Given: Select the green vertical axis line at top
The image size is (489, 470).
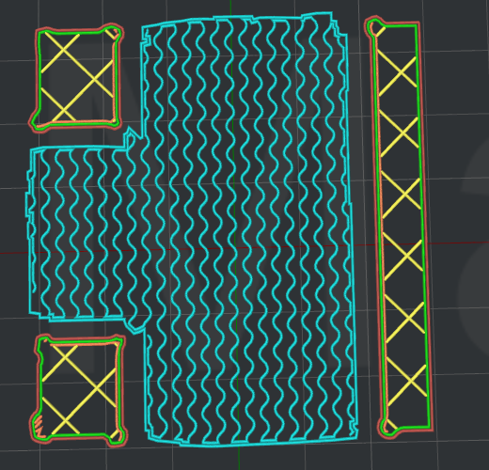Looking at the screenshot, I should 231,7.
